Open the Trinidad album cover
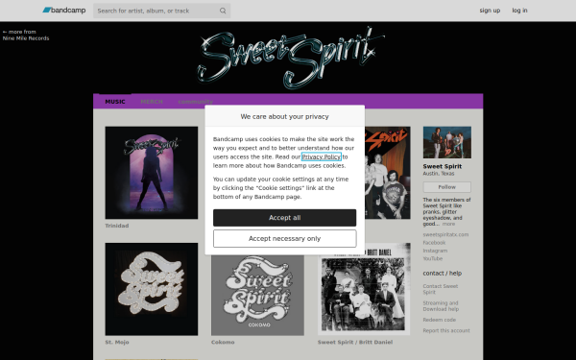The image size is (576, 360). click(x=152, y=173)
